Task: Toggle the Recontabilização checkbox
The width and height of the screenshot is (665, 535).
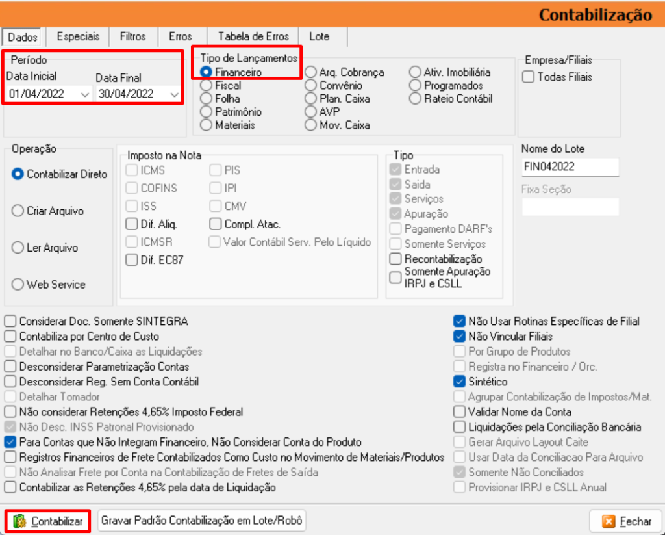Action: coord(395,259)
